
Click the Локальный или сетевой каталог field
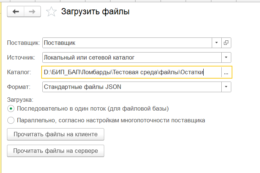point(132,57)
